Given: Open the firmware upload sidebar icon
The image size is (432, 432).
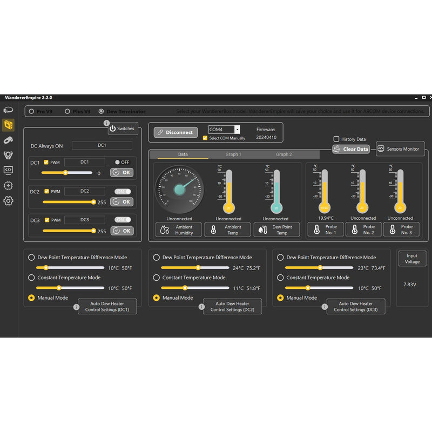Looking at the screenshot, I should pyautogui.click(x=8, y=185).
